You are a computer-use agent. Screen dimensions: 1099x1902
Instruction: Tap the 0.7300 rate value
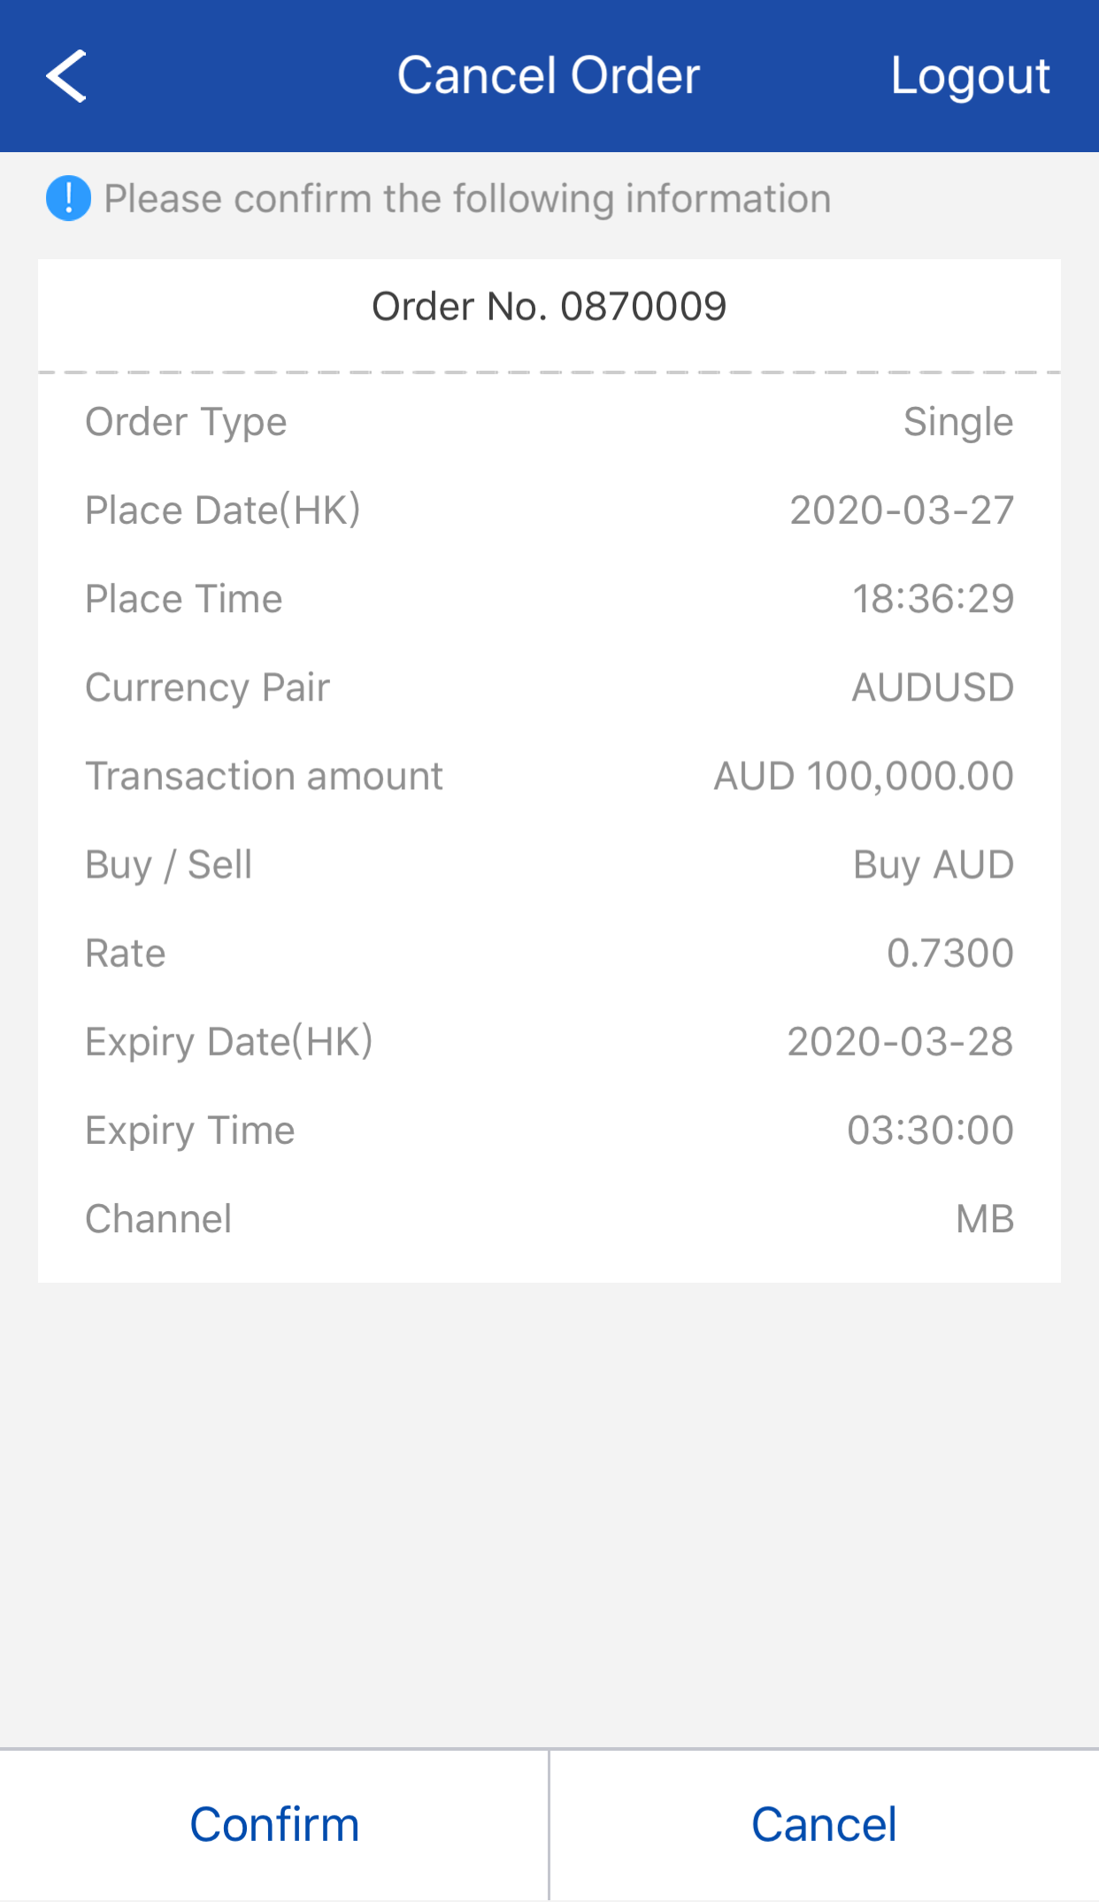coord(949,953)
